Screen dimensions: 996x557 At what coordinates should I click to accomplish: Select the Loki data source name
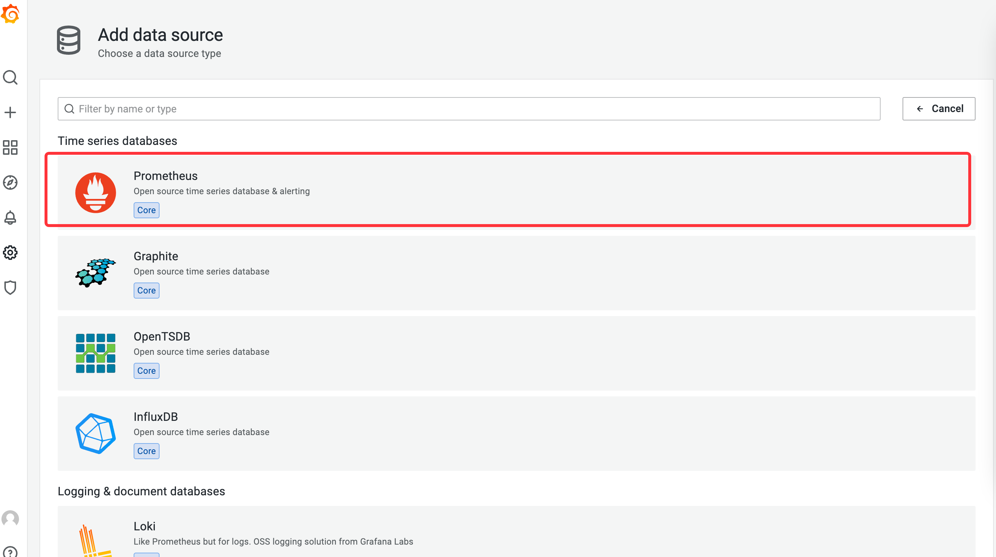point(145,526)
